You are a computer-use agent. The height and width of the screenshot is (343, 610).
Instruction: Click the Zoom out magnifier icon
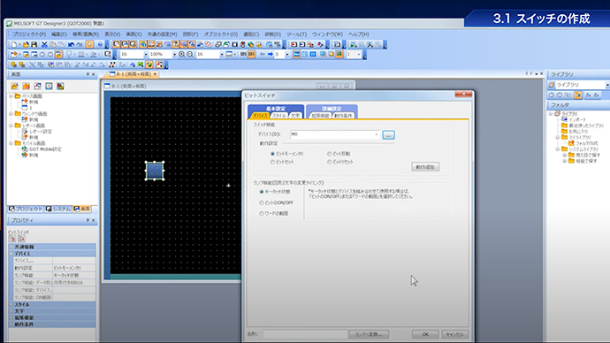[x=190, y=55]
